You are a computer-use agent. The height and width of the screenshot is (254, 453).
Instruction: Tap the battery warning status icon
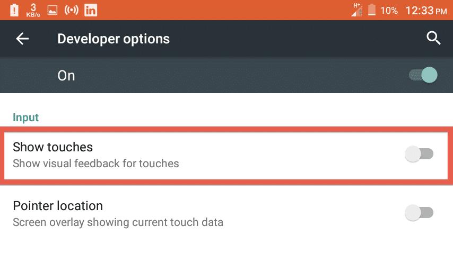point(14,11)
